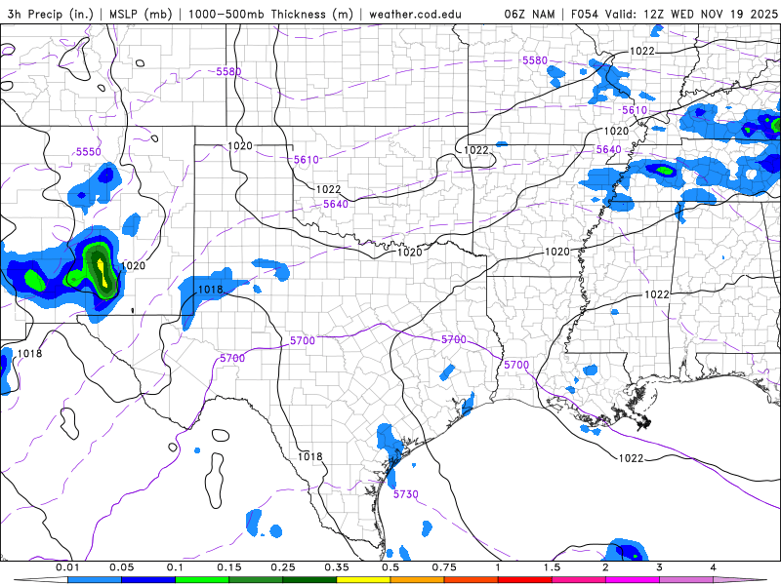Click the '0.5' legend tick label

tap(390, 567)
